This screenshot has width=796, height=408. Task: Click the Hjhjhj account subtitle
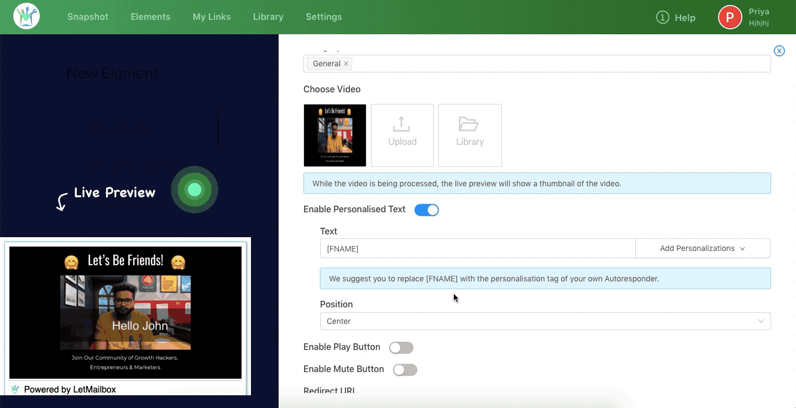[758, 23]
